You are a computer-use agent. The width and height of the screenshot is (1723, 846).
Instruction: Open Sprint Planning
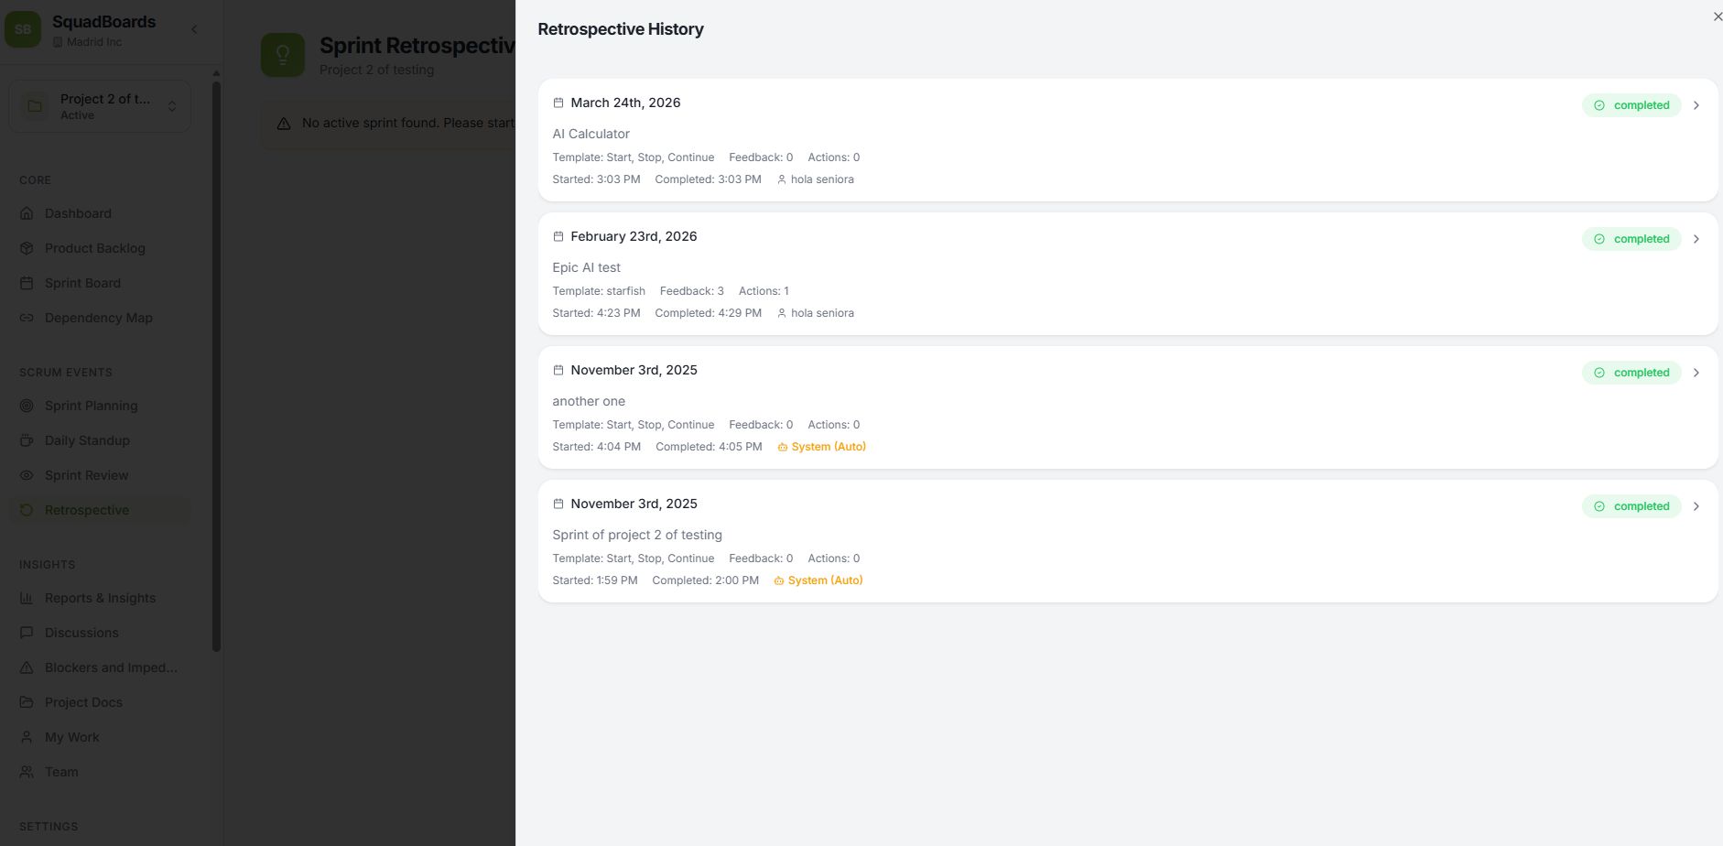(92, 406)
